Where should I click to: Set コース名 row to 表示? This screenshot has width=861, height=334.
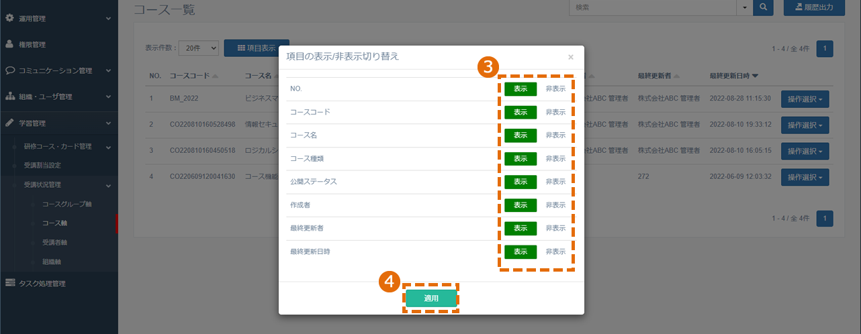point(520,135)
